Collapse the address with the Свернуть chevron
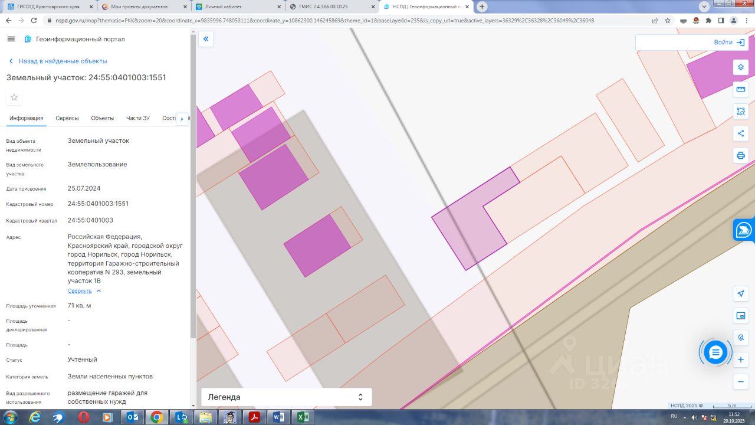The image size is (755, 425). pos(99,291)
